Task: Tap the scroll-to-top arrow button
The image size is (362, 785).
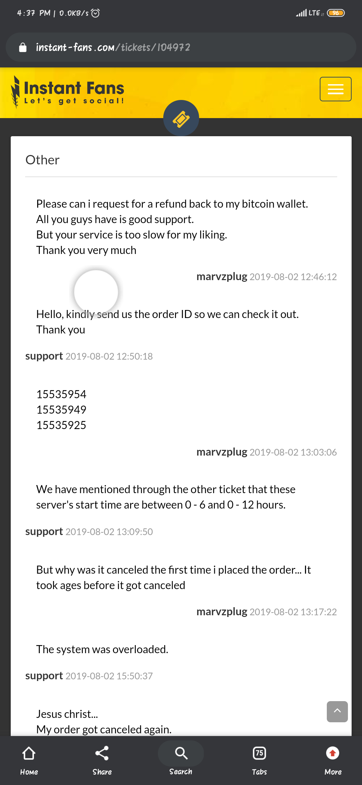Action: [337, 712]
